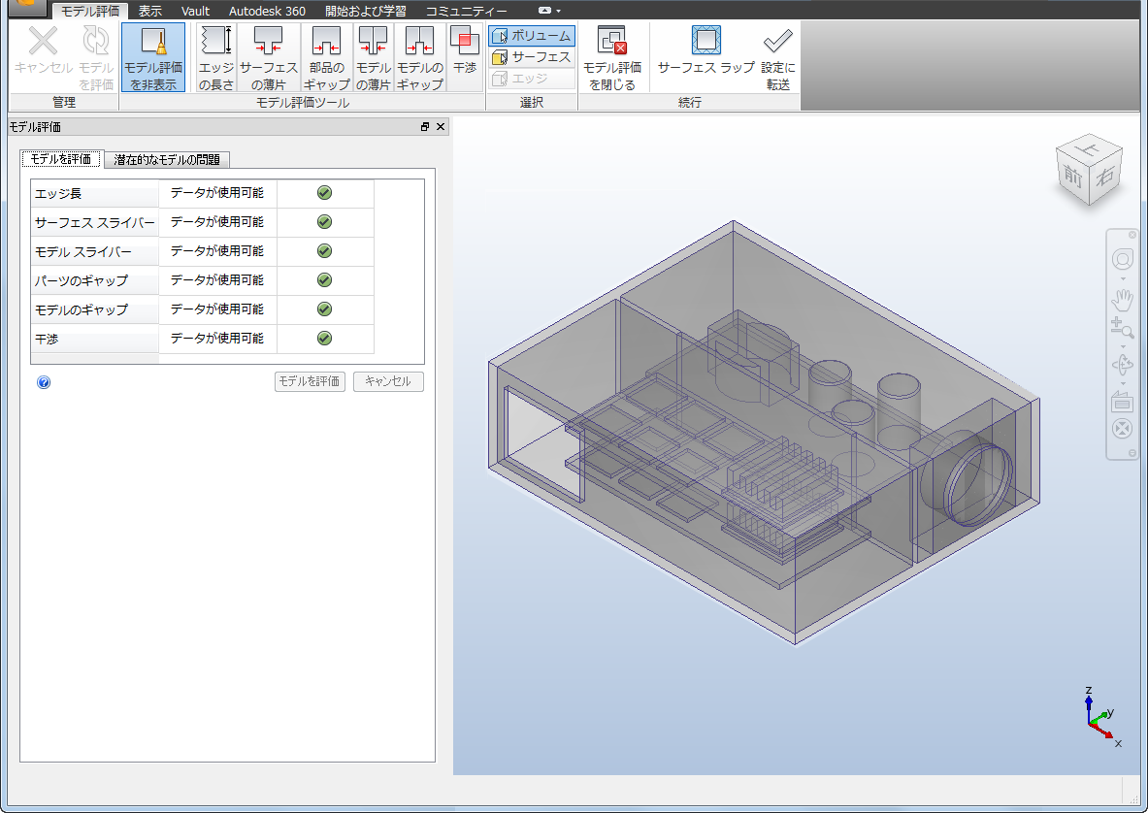
Task: Select the 干渉 interference tool
Action: 465,57
